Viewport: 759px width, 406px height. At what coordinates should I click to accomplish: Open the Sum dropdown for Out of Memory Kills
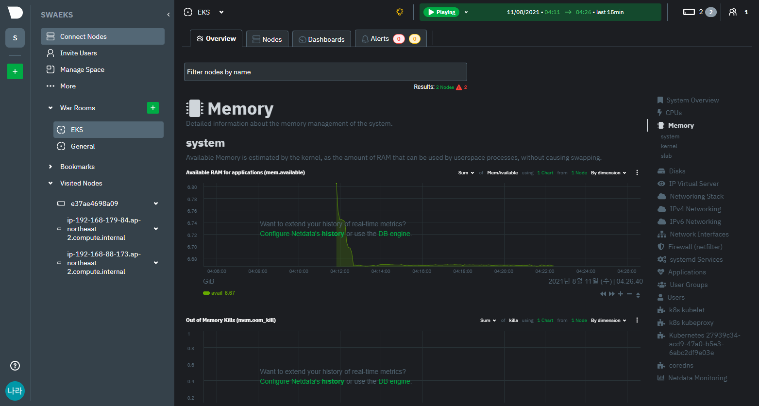coord(488,321)
